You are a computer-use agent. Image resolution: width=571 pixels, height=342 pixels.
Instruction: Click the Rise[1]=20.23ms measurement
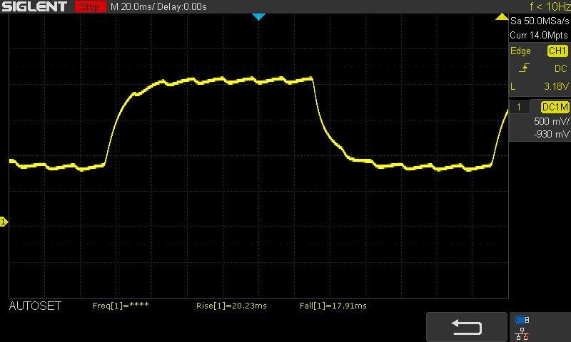point(231,306)
